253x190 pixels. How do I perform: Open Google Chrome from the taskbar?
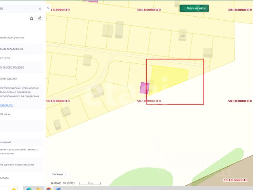click(49, 188)
